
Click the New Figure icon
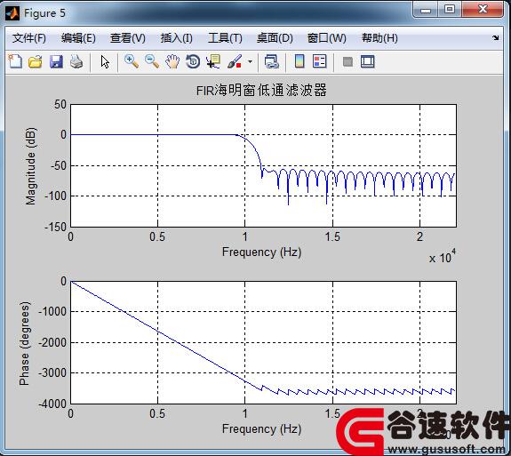15,61
